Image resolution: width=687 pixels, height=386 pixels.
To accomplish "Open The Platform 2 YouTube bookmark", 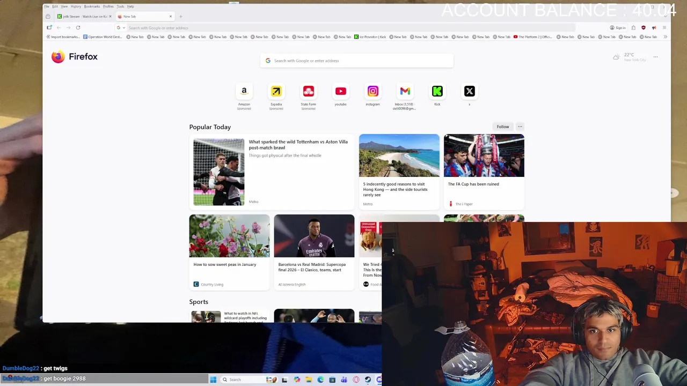I will (532, 37).
